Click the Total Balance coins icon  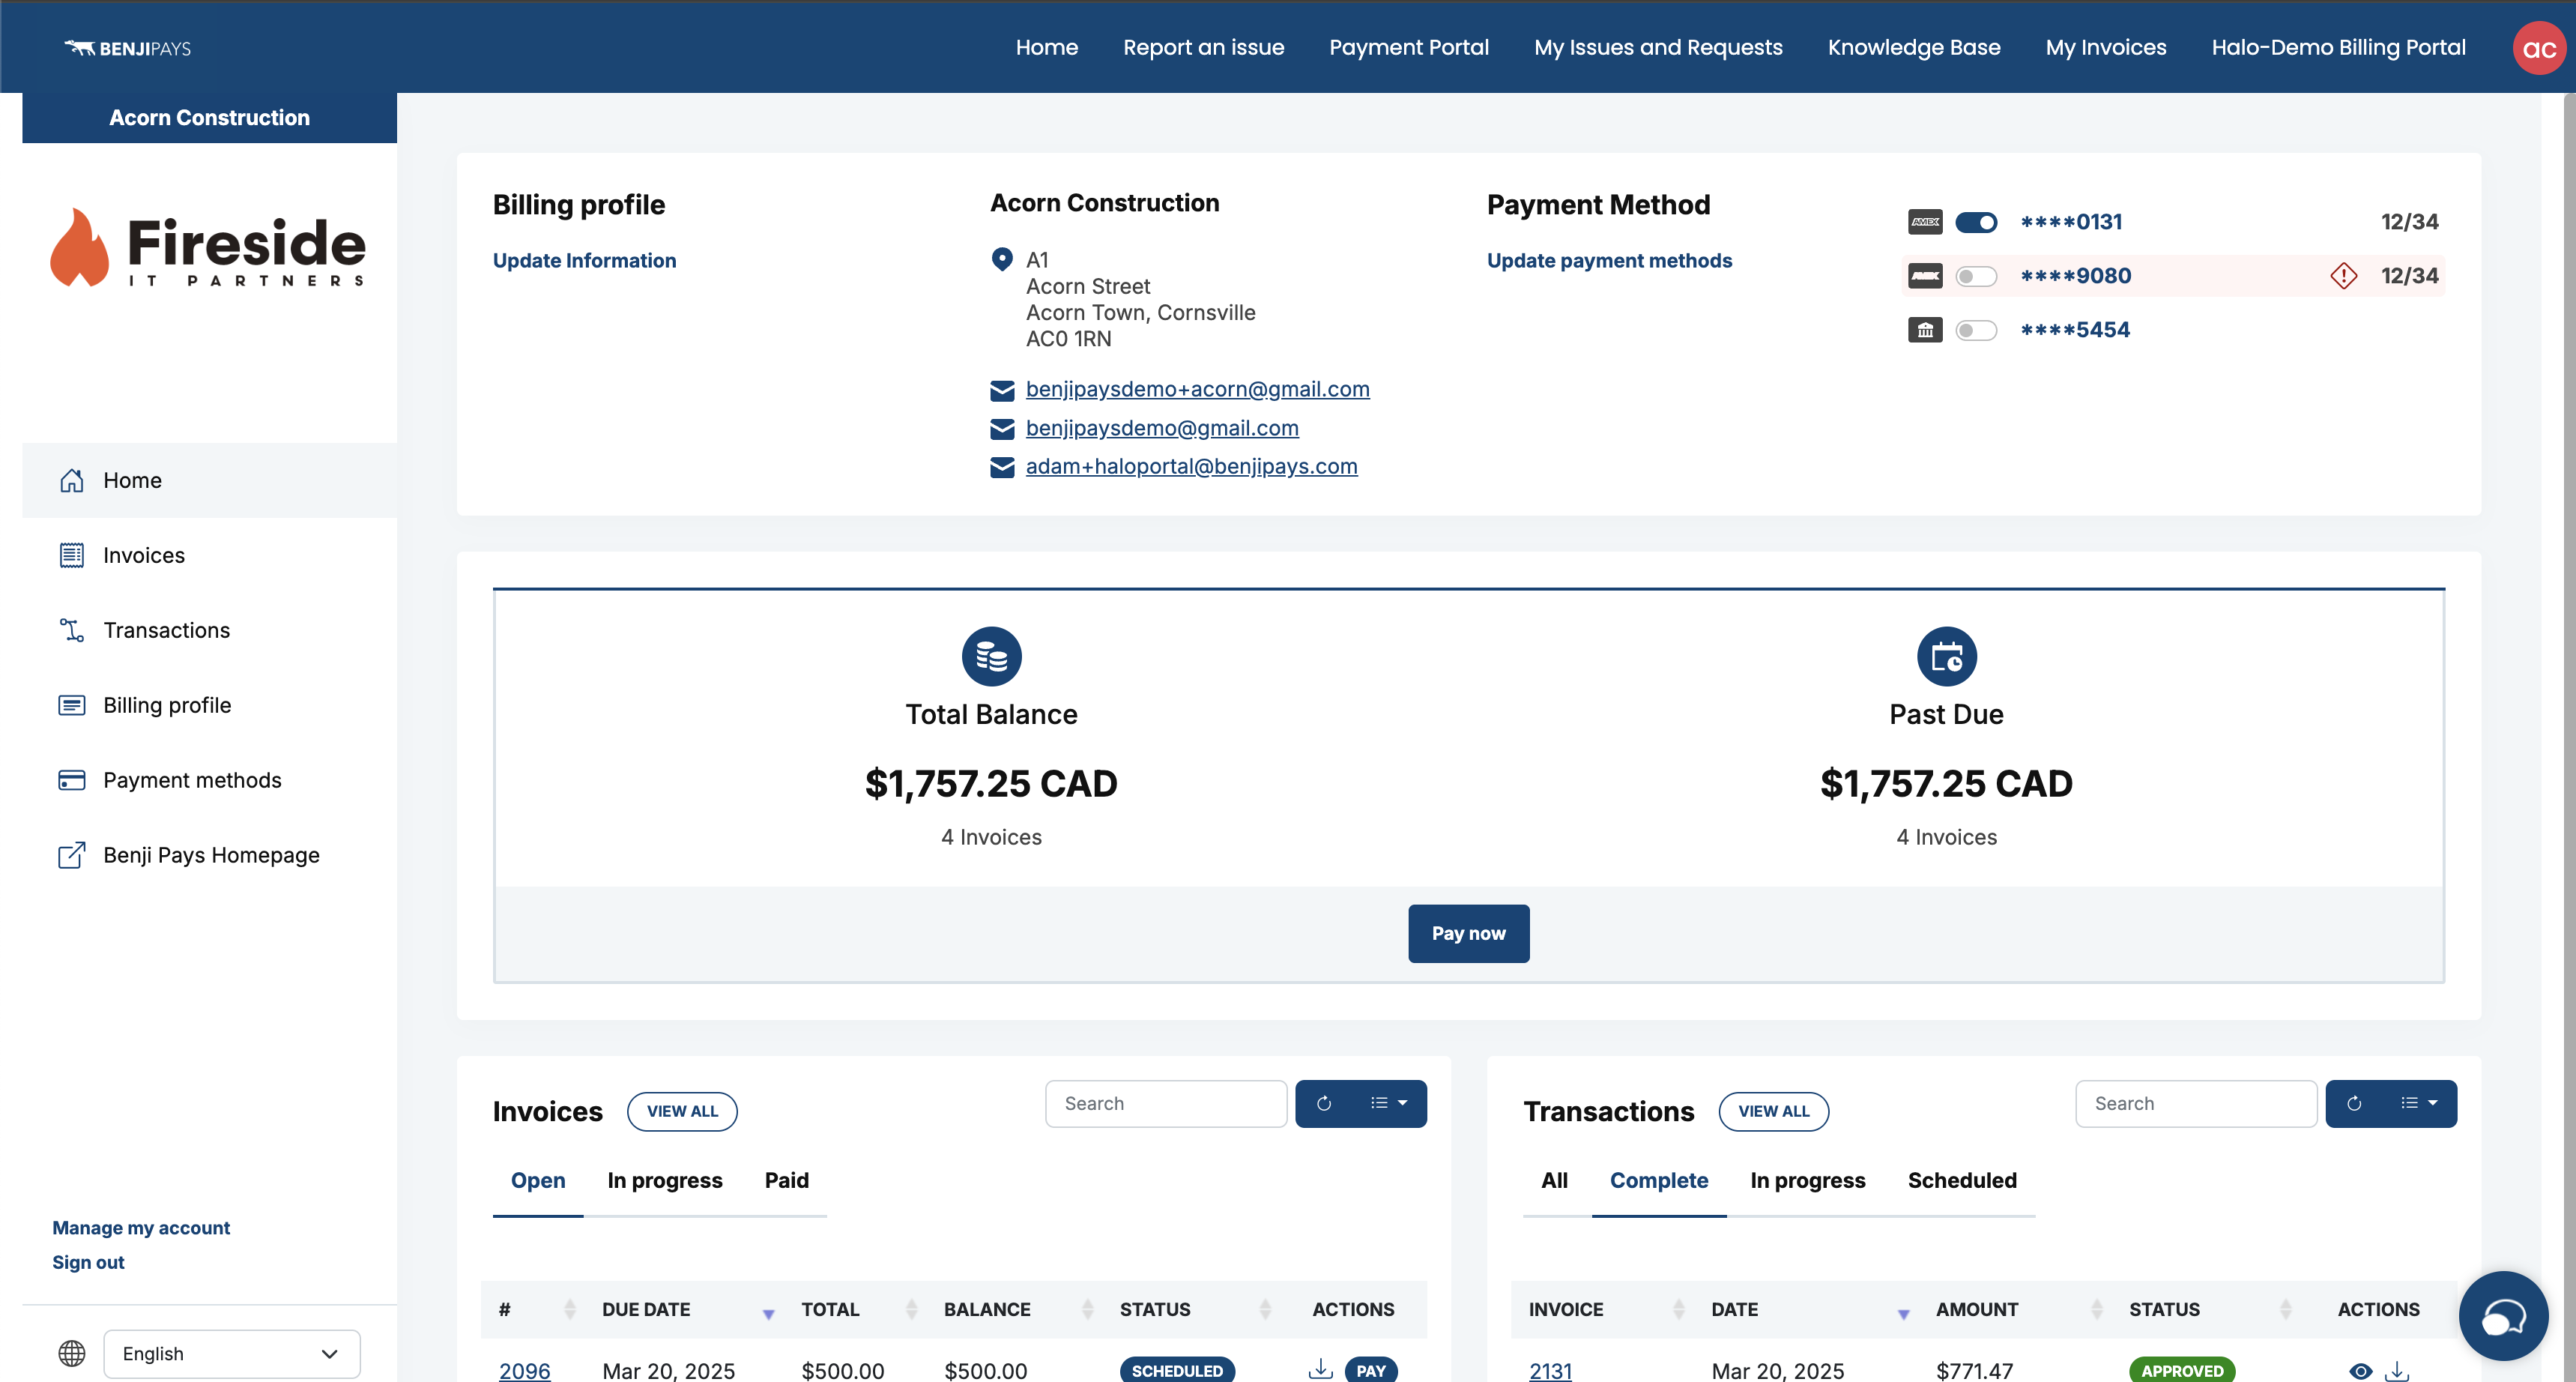coord(991,656)
